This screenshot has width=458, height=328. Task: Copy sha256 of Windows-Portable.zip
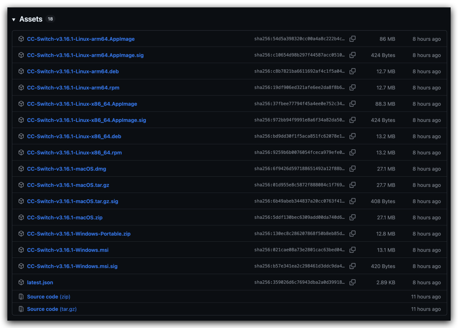click(352, 234)
